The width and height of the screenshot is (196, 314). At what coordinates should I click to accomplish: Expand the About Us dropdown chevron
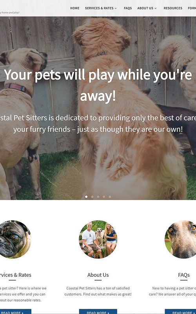[156, 8]
